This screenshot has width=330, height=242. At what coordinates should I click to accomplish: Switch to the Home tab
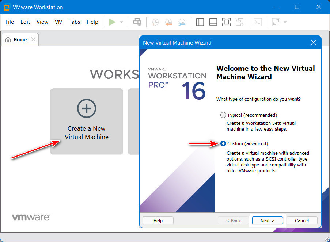click(20, 39)
